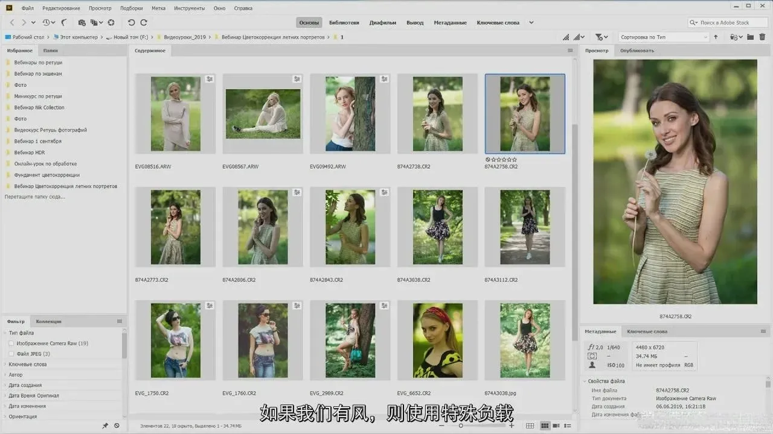The width and height of the screenshot is (773, 434).
Task: Check the Файл JPEG filter checkbox
Action: pos(11,354)
